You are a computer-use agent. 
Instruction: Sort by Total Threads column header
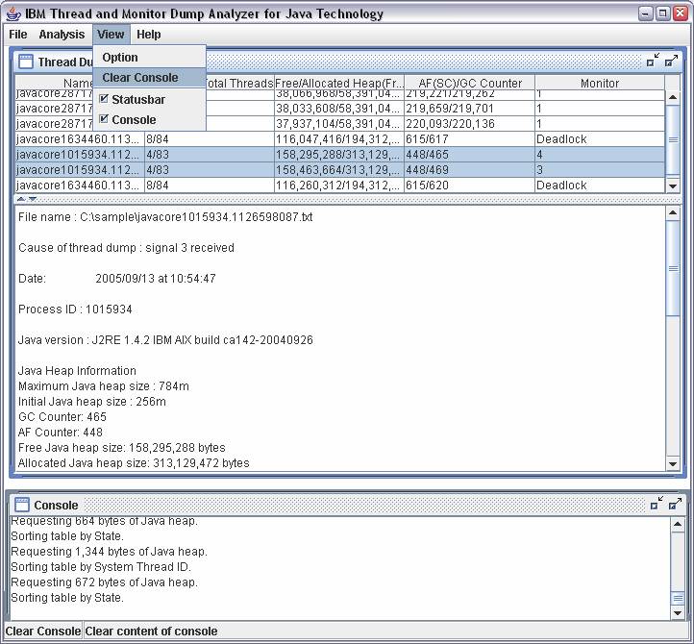[x=240, y=83]
